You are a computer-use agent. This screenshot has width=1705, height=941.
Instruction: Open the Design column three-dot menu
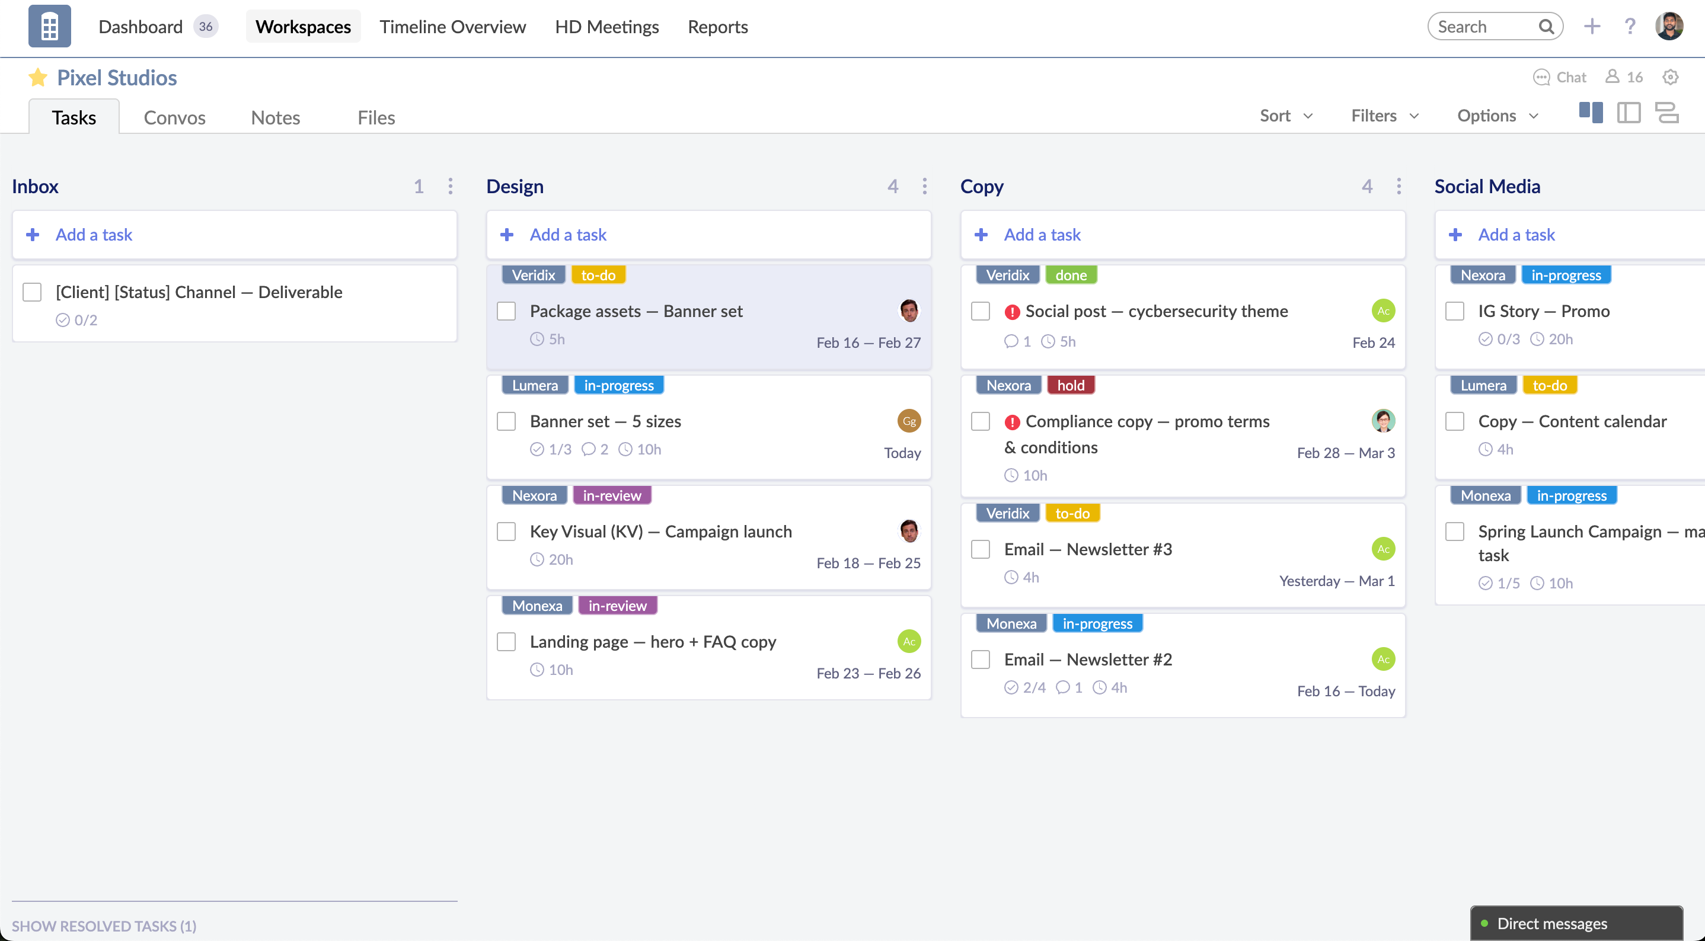pos(925,187)
